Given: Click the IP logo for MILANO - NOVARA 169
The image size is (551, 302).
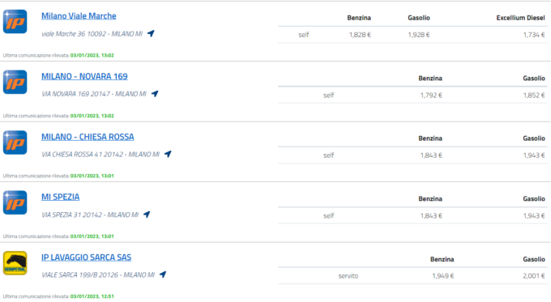Looking at the screenshot, I should click(x=15, y=82).
